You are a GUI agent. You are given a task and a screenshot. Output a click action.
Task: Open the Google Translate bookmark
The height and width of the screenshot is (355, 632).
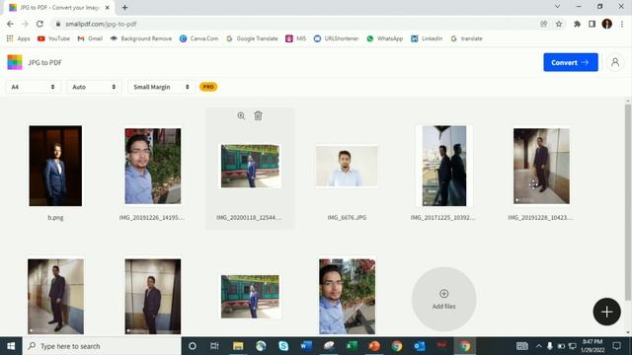(x=253, y=38)
